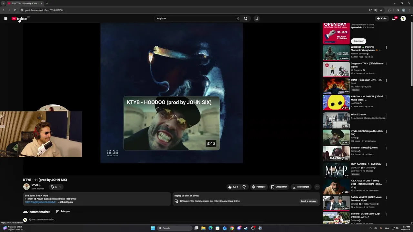Open the mightyurbn.lnk.to link
413x232 pixels.
pyautogui.click(x=41, y=202)
